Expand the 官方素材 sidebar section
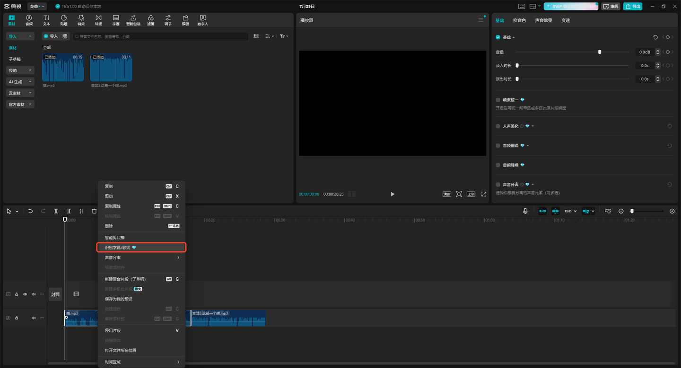 [20, 104]
